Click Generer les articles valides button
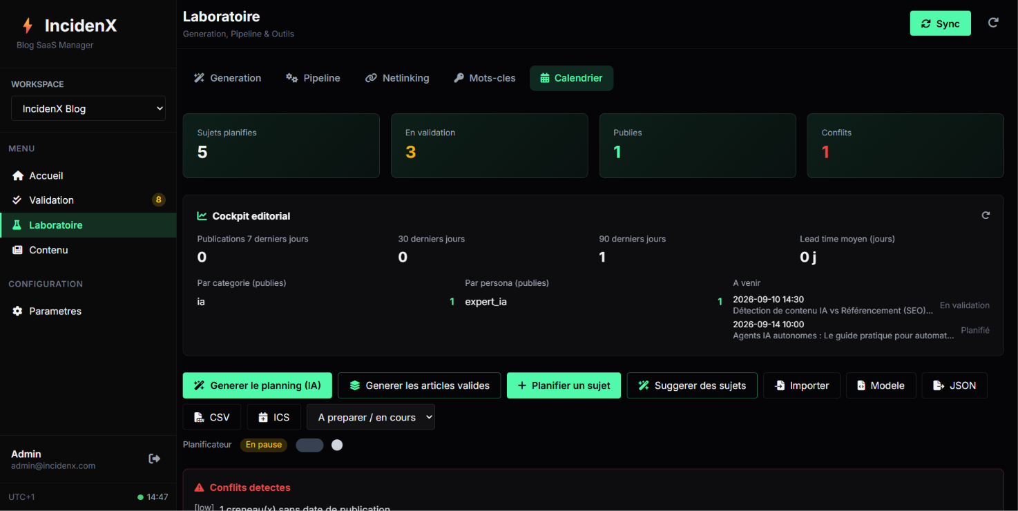This screenshot has height=511, width=1018. [419, 385]
